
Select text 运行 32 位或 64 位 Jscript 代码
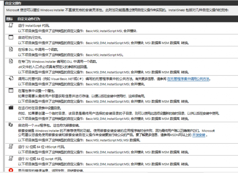click(x=40, y=159)
